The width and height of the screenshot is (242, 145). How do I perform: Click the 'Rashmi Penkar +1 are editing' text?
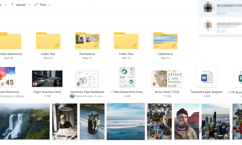point(90,96)
